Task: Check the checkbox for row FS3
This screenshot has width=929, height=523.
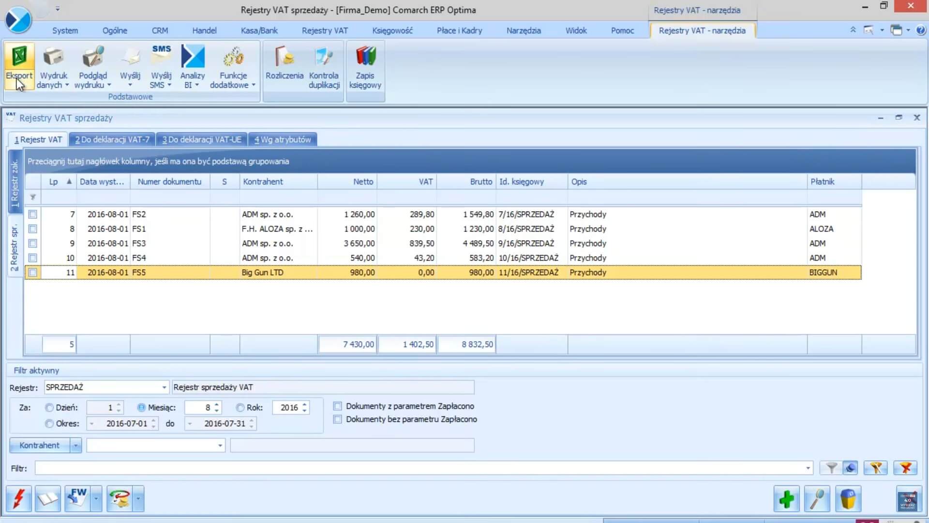Action: coord(32,243)
